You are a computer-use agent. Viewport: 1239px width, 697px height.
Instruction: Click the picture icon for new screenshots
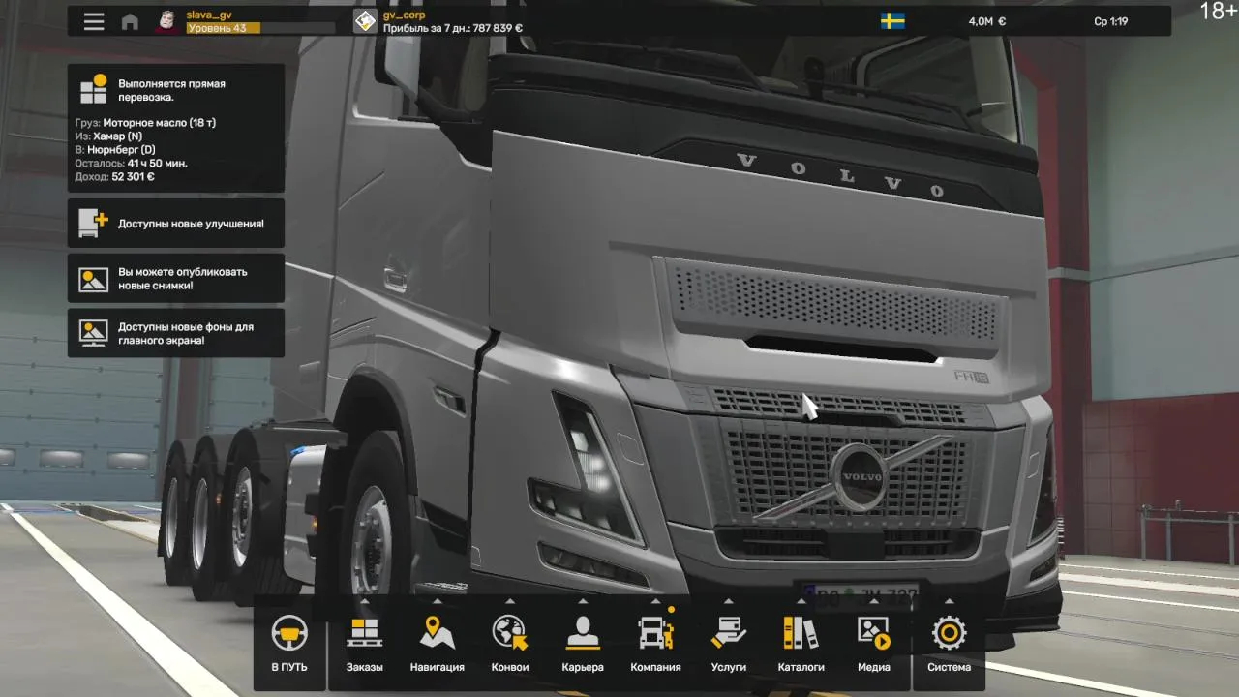pyautogui.click(x=94, y=279)
